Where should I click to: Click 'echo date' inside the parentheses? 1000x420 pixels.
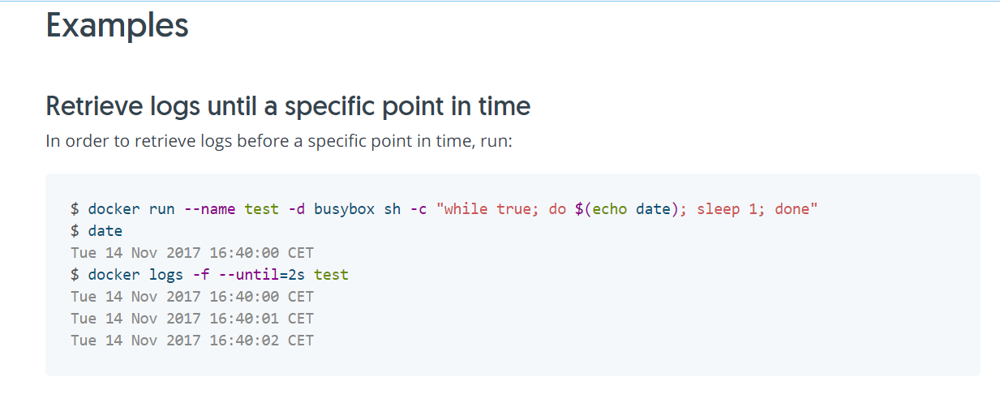pyautogui.click(x=632, y=209)
